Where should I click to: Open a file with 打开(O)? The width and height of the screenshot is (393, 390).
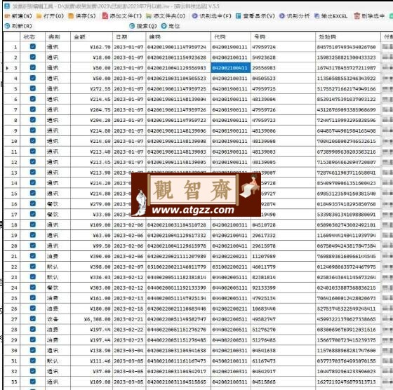click(50, 16)
